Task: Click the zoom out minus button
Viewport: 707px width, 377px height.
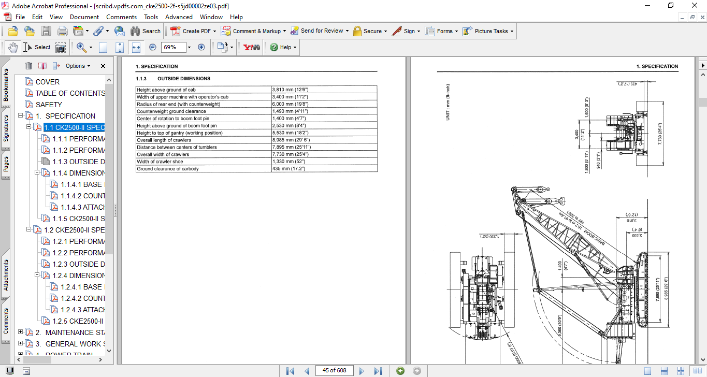Action: click(x=152, y=47)
